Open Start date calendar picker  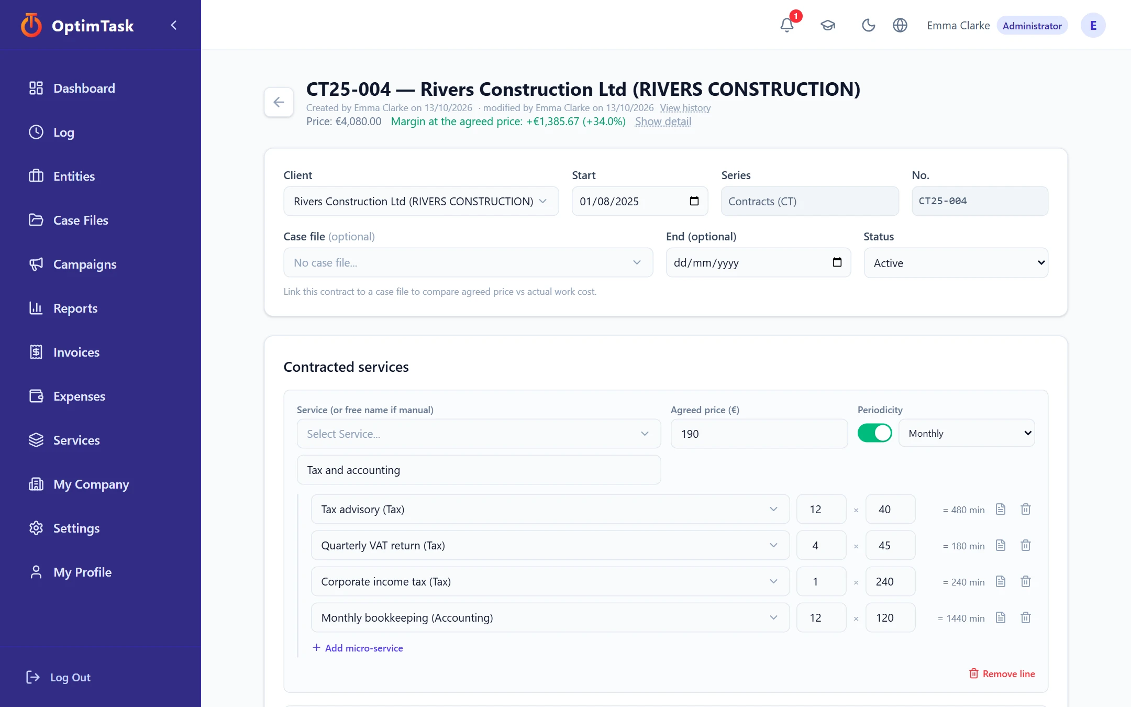pos(694,201)
